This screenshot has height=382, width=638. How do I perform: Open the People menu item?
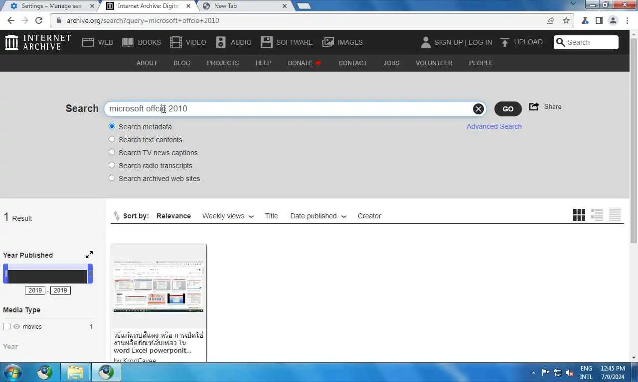(x=481, y=63)
